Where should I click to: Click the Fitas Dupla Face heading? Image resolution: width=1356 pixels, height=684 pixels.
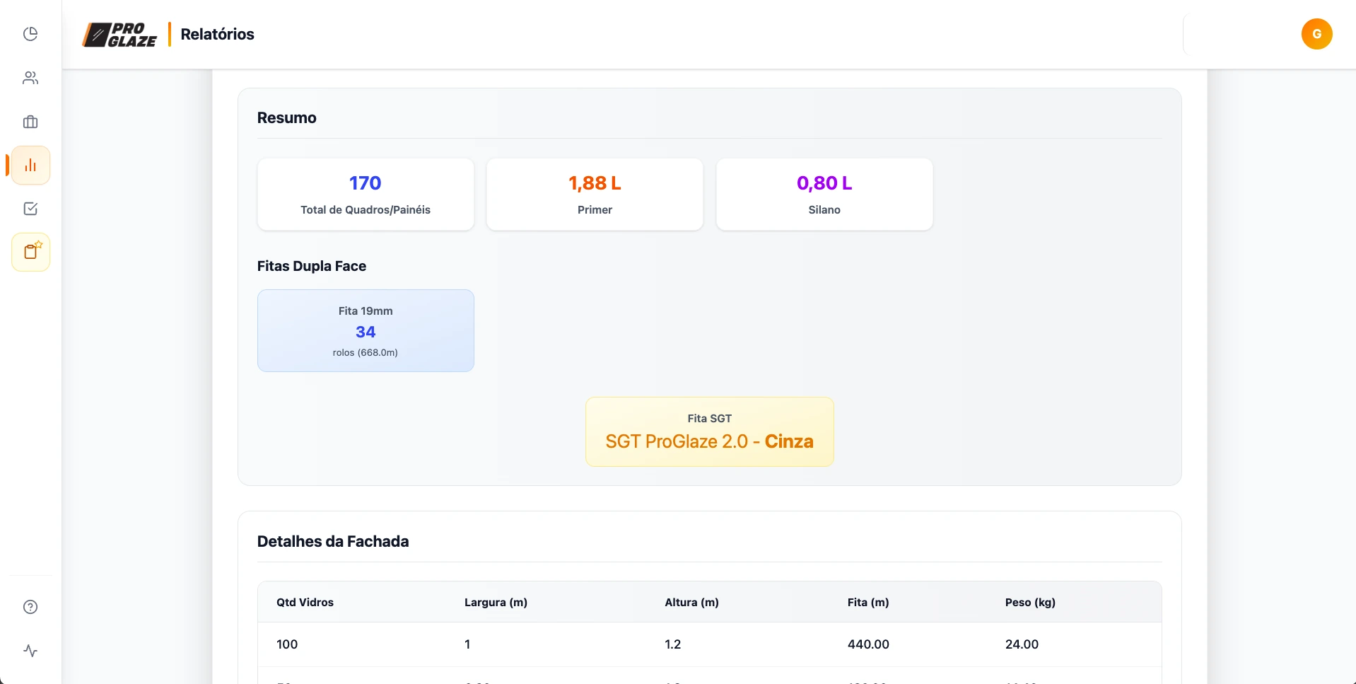pyautogui.click(x=311, y=266)
